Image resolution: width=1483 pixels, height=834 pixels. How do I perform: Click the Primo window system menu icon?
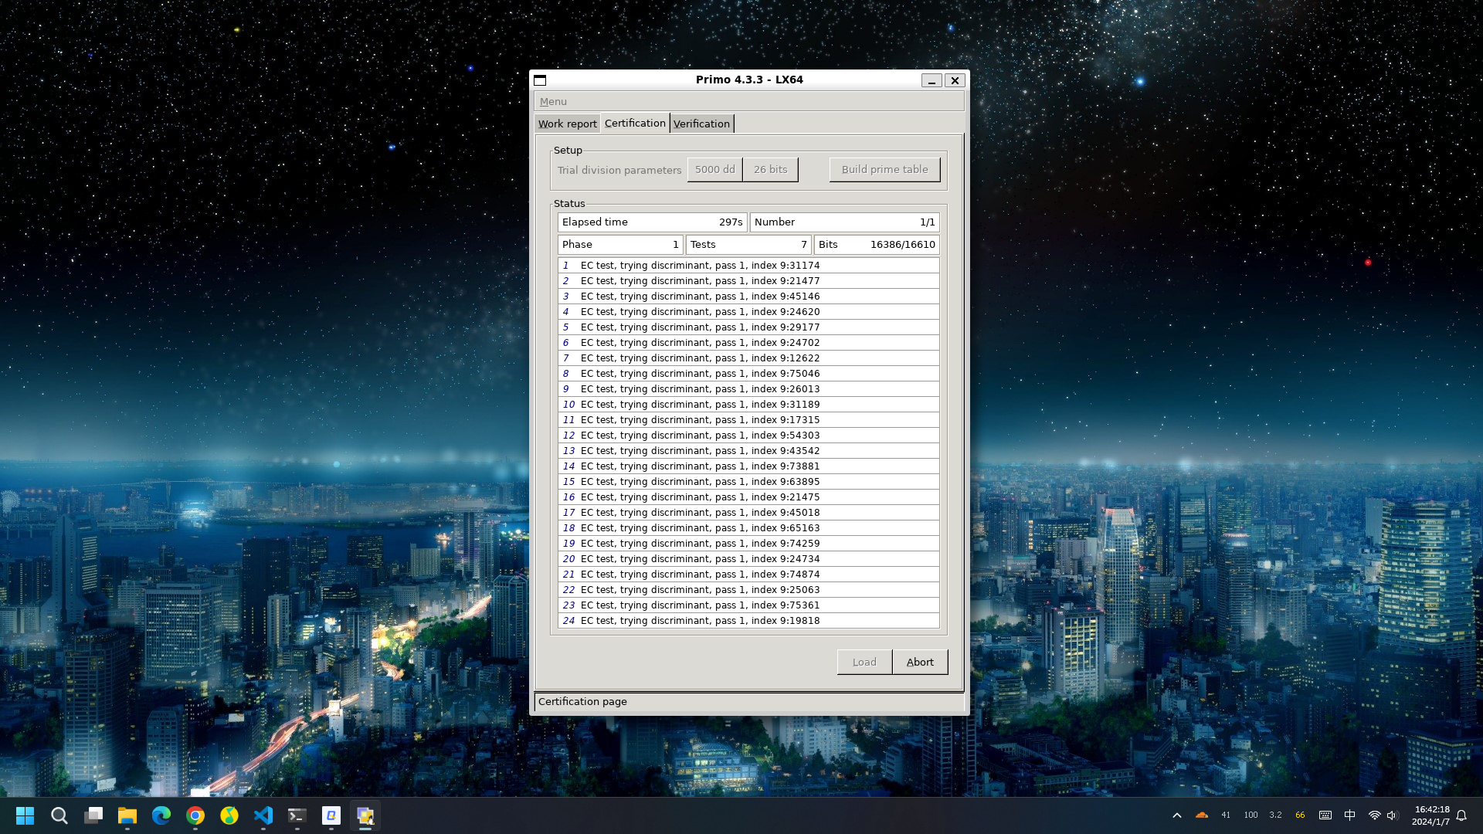pos(540,80)
